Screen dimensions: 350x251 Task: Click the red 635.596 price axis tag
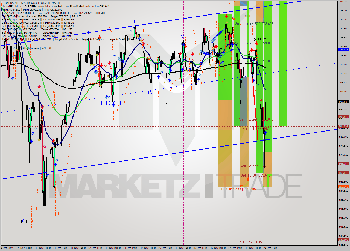(343, 240)
